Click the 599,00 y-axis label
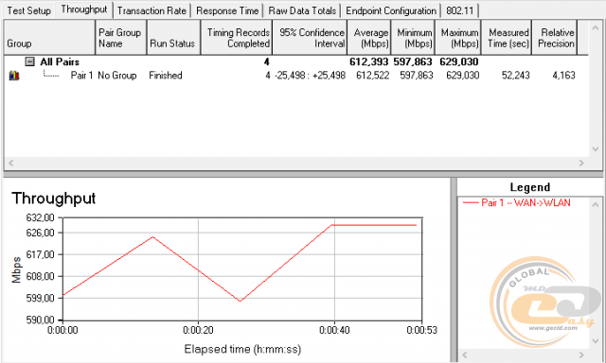 click(x=40, y=298)
